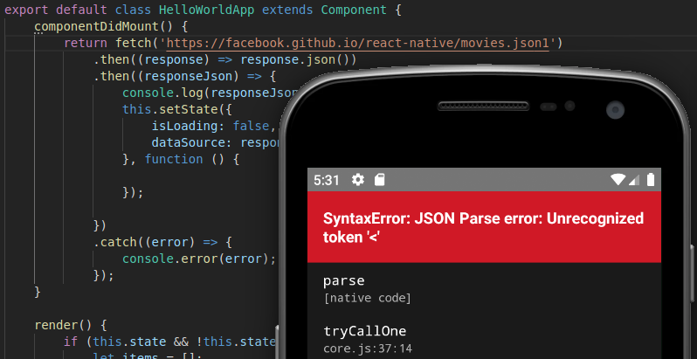Image resolution: width=697 pixels, height=359 pixels.
Task: Click the 5:31 clock in status bar
Action: [x=327, y=180]
